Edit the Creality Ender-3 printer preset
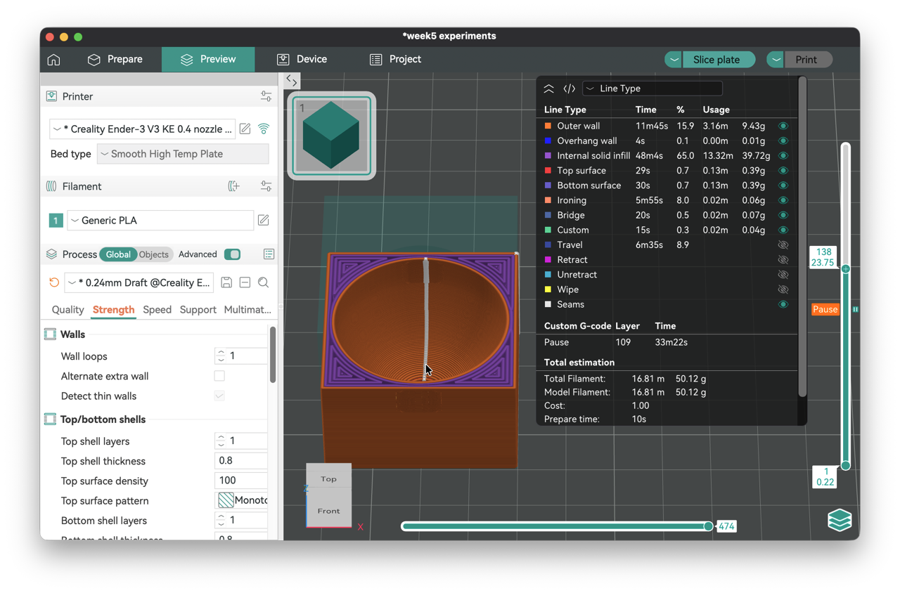900x593 pixels. pos(245,129)
